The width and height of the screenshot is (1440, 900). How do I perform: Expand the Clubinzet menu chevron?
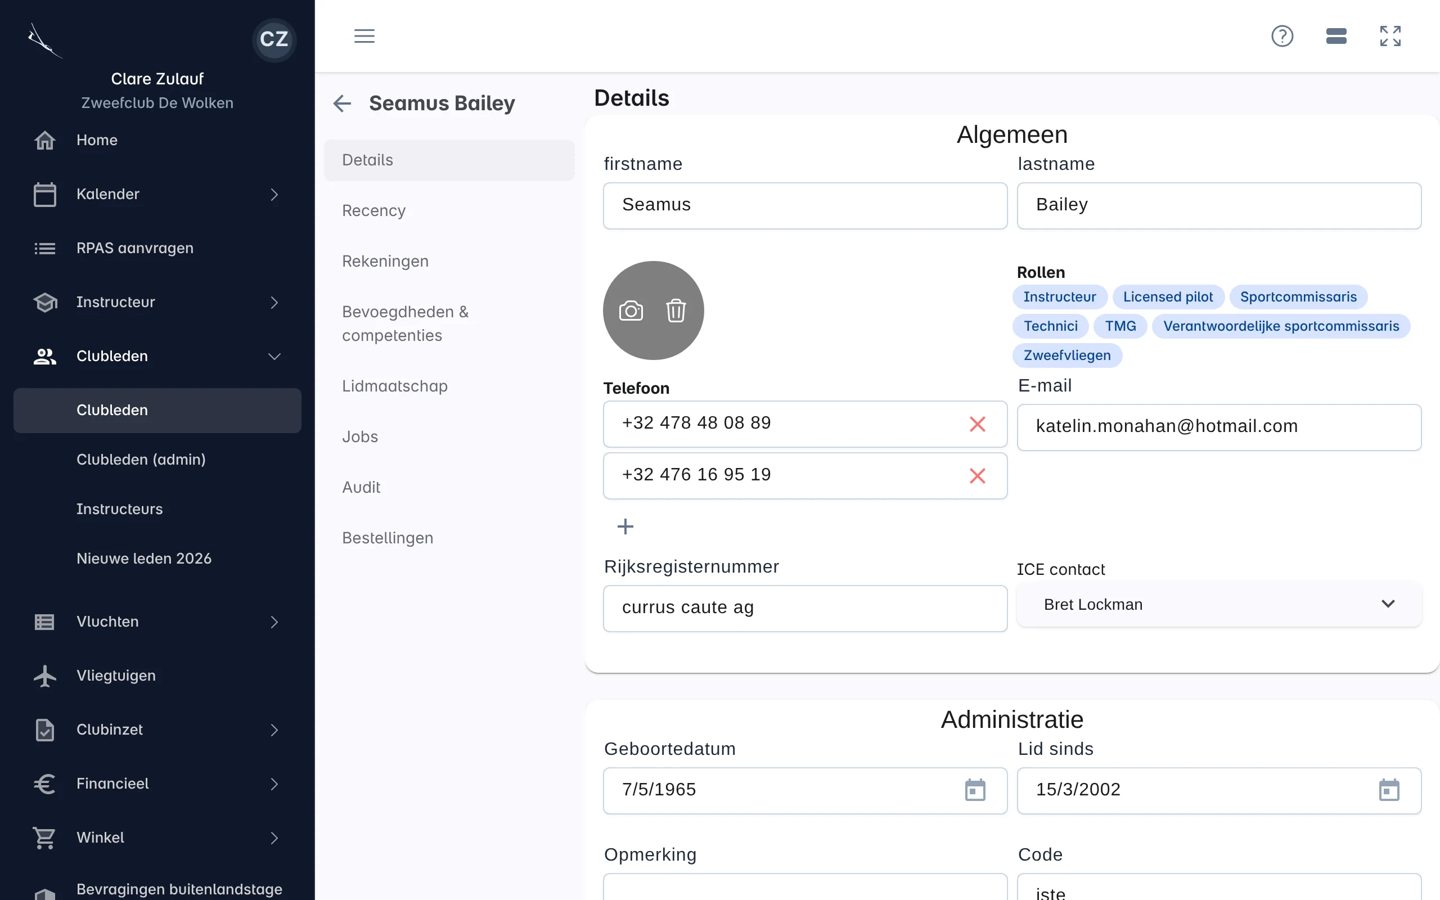(274, 730)
